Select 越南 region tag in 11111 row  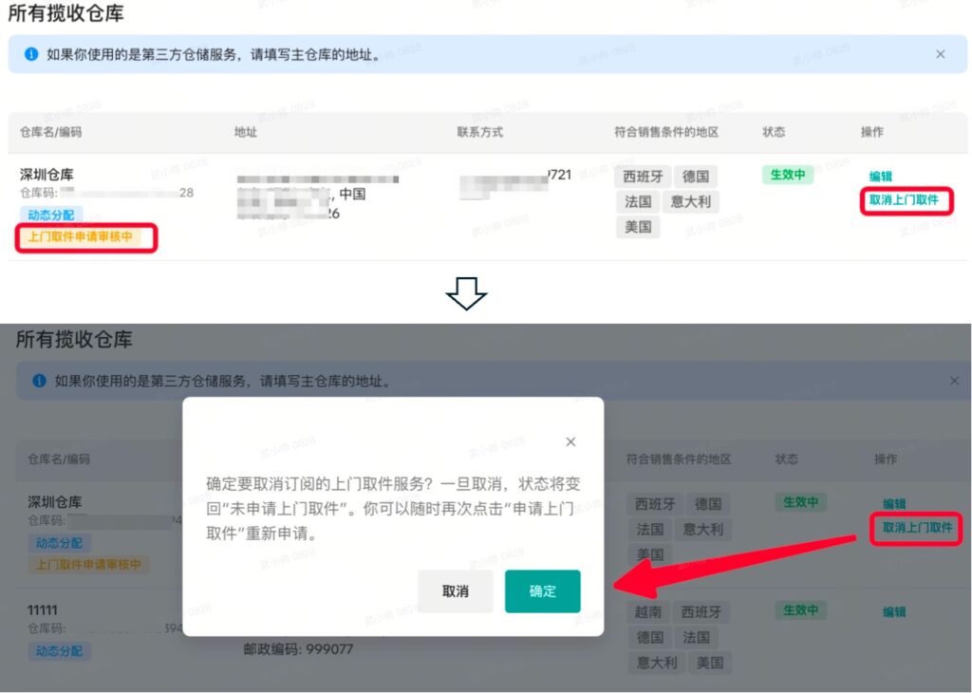(x=647, y=612)
